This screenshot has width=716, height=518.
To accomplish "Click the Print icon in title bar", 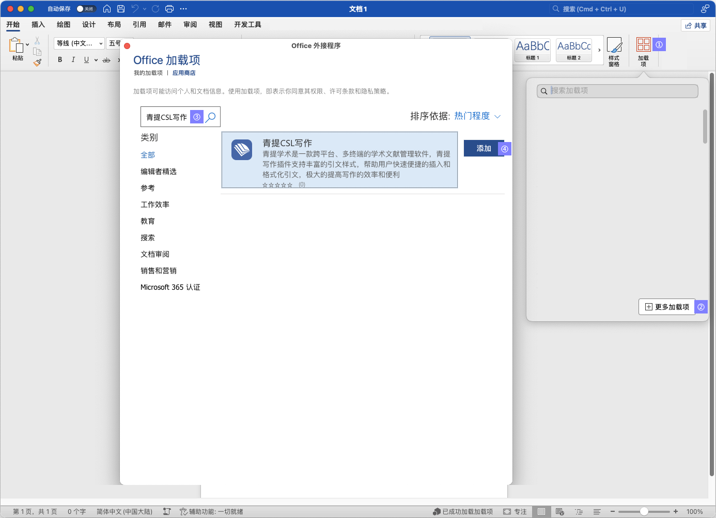I will pos(169,9).
